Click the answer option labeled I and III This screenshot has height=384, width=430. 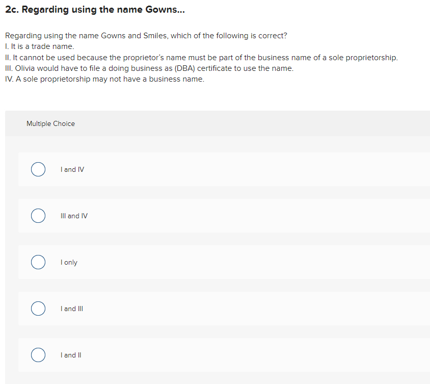click(71, 308)
